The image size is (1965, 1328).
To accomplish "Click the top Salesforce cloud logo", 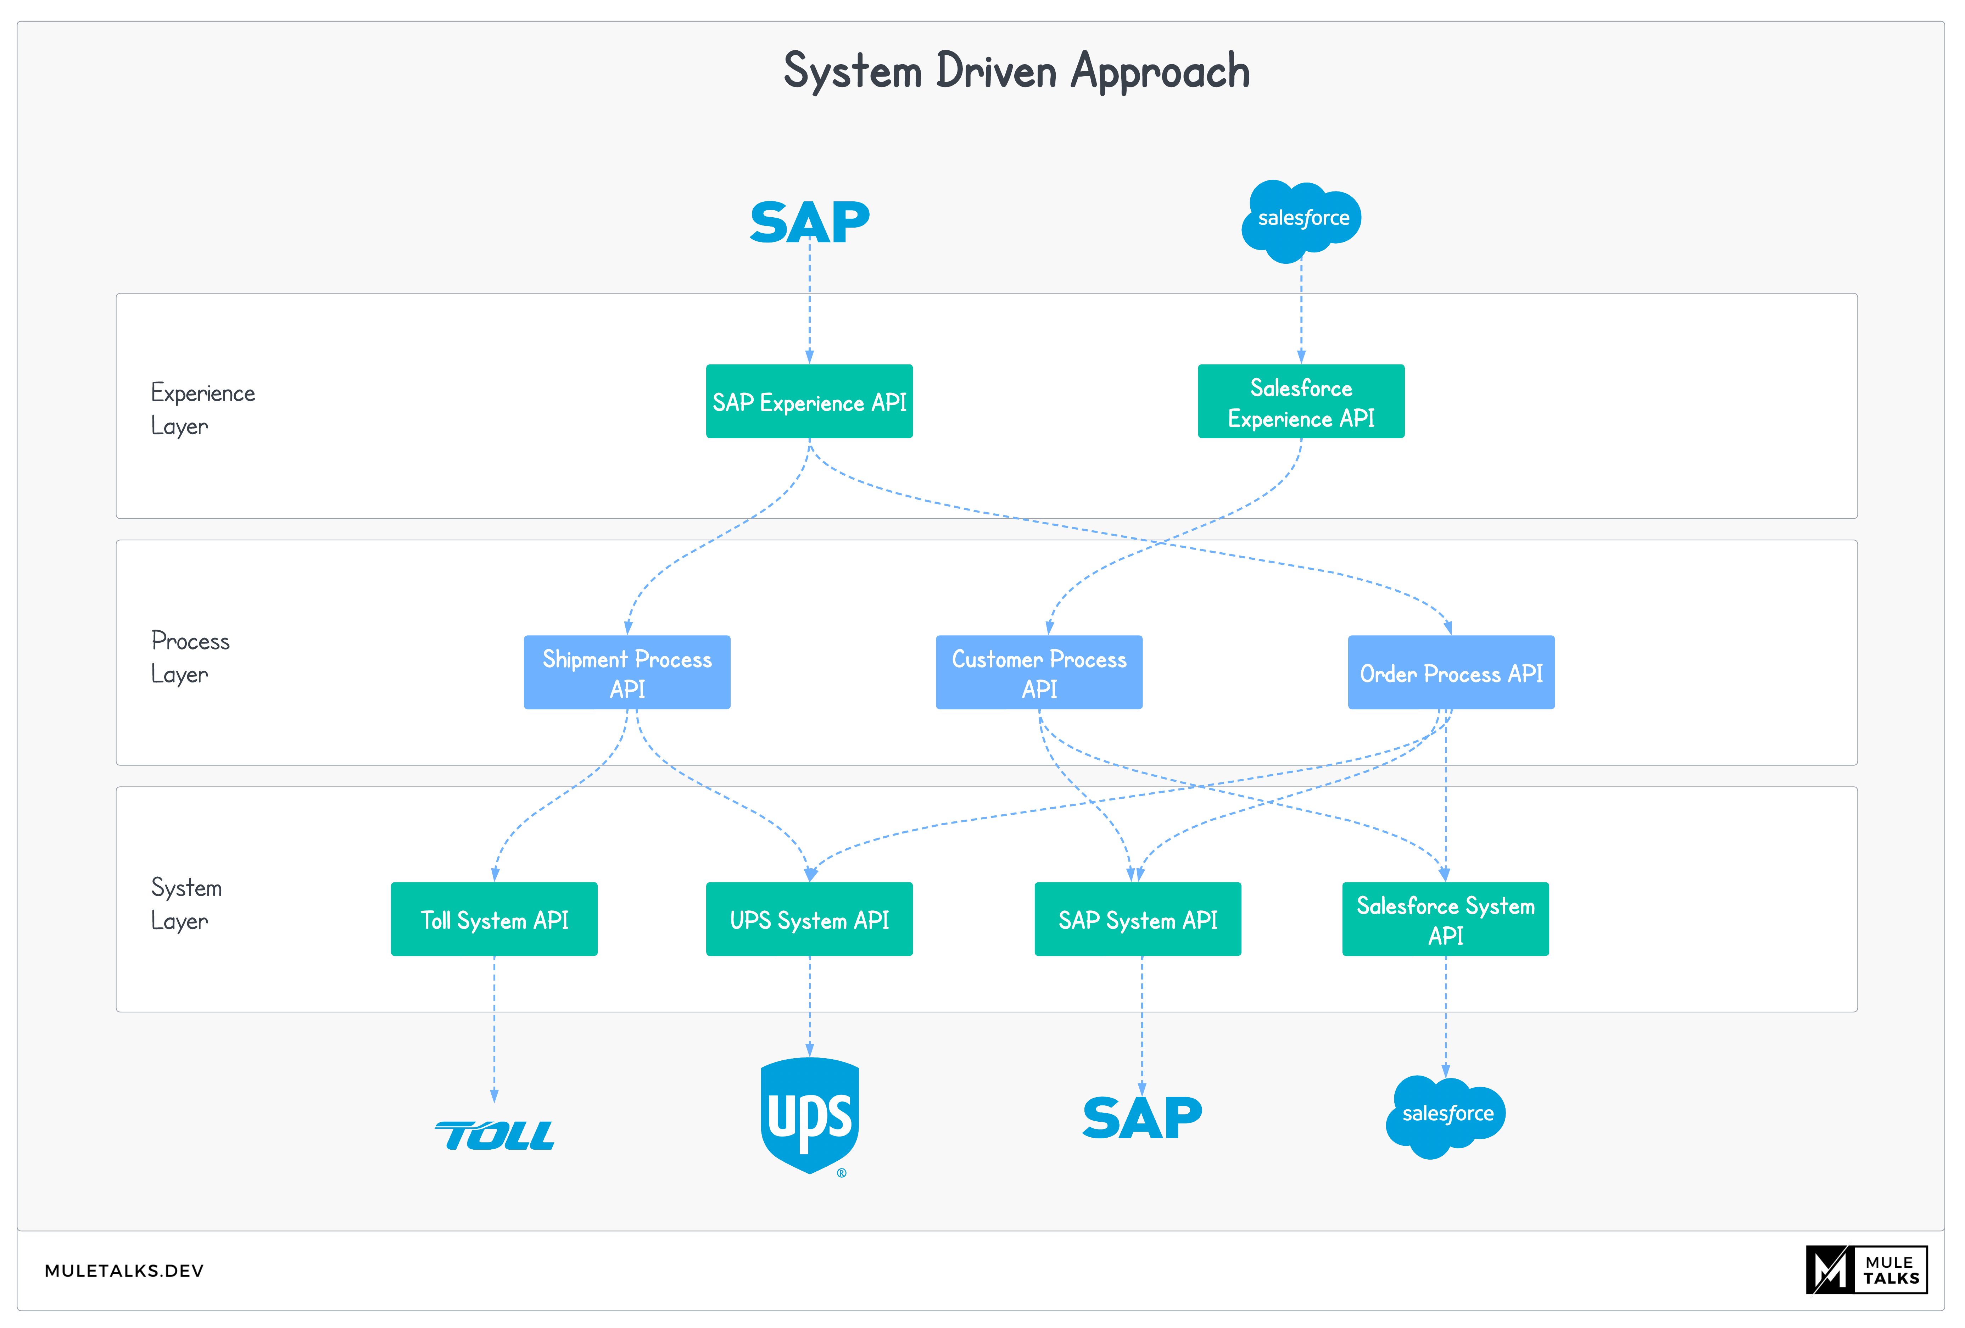I will [1301, 220].
